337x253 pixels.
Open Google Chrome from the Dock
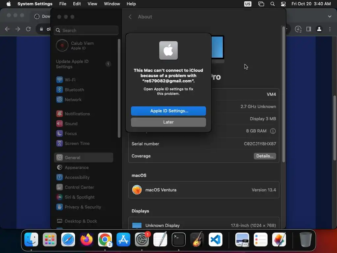click(105, 239)
